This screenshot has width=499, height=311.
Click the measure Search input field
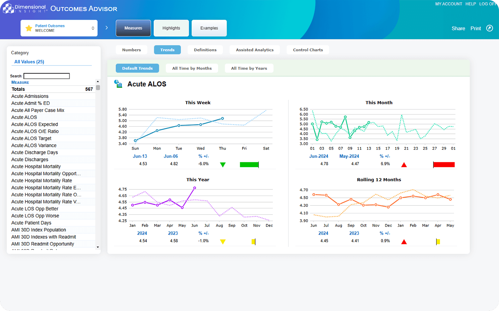(46, 76)
